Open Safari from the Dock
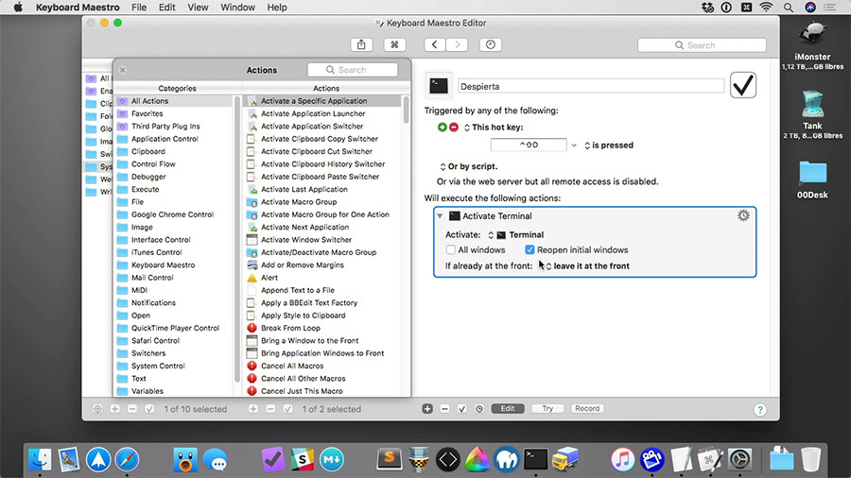Viewport: 851px width, 478px height. 127,459
